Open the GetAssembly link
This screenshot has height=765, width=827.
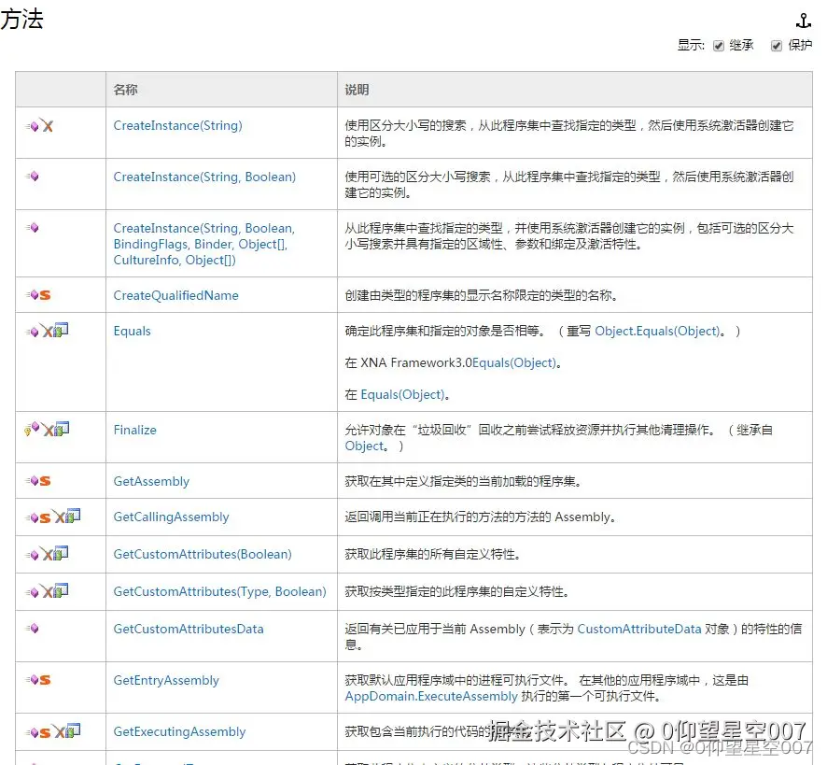[x=151, y=481]
